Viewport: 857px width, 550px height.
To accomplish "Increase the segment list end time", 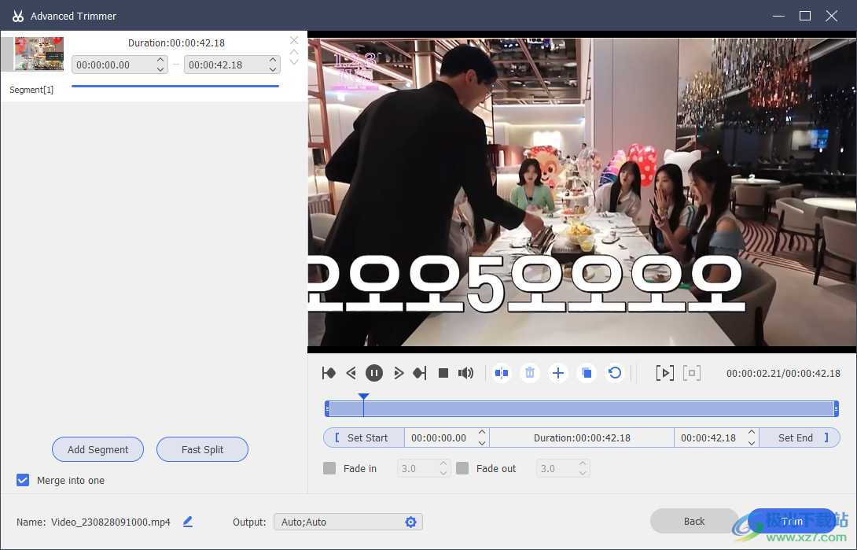I will (x=273, y=60).
